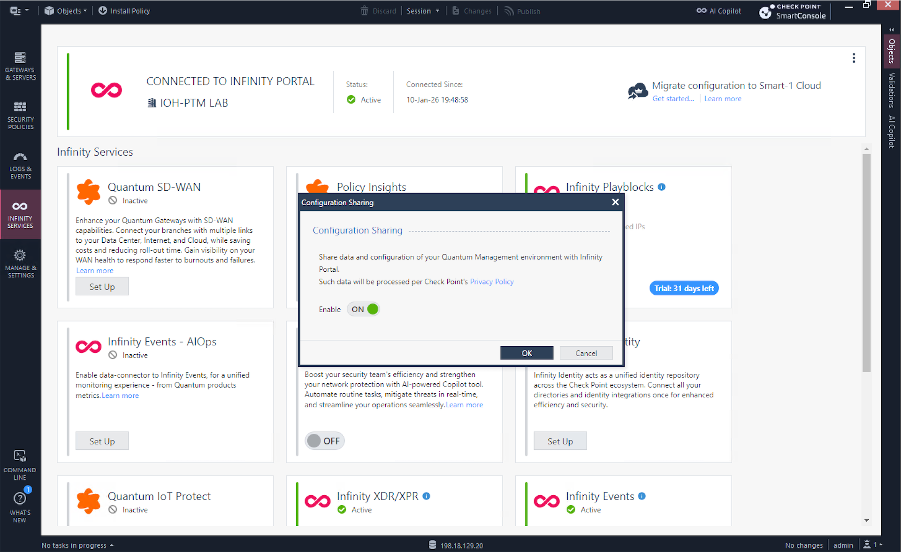Viewport: 901px width, 552px height.
Task: Open AI Copilot from top bar
Action: (x=719, y=11)
